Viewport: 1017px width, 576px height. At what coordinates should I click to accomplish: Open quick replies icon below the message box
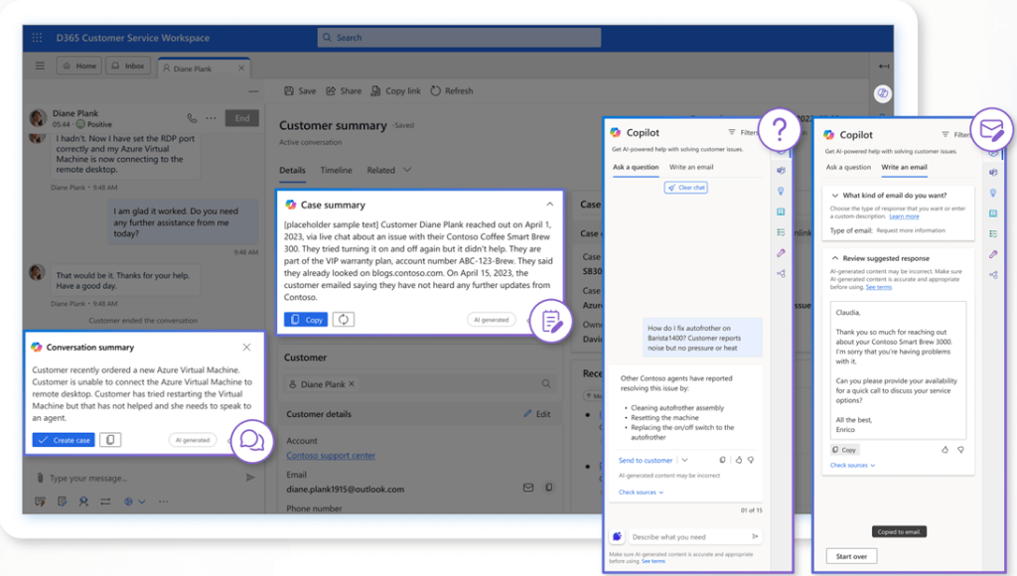(40, 502)
